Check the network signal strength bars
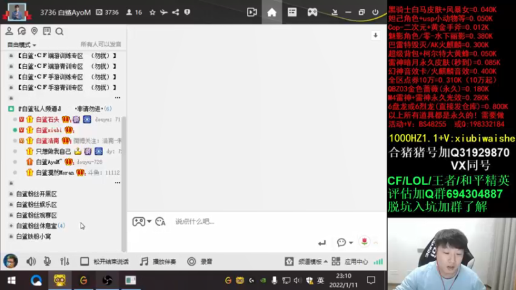 pyautogui.click(x=378, y=262)
